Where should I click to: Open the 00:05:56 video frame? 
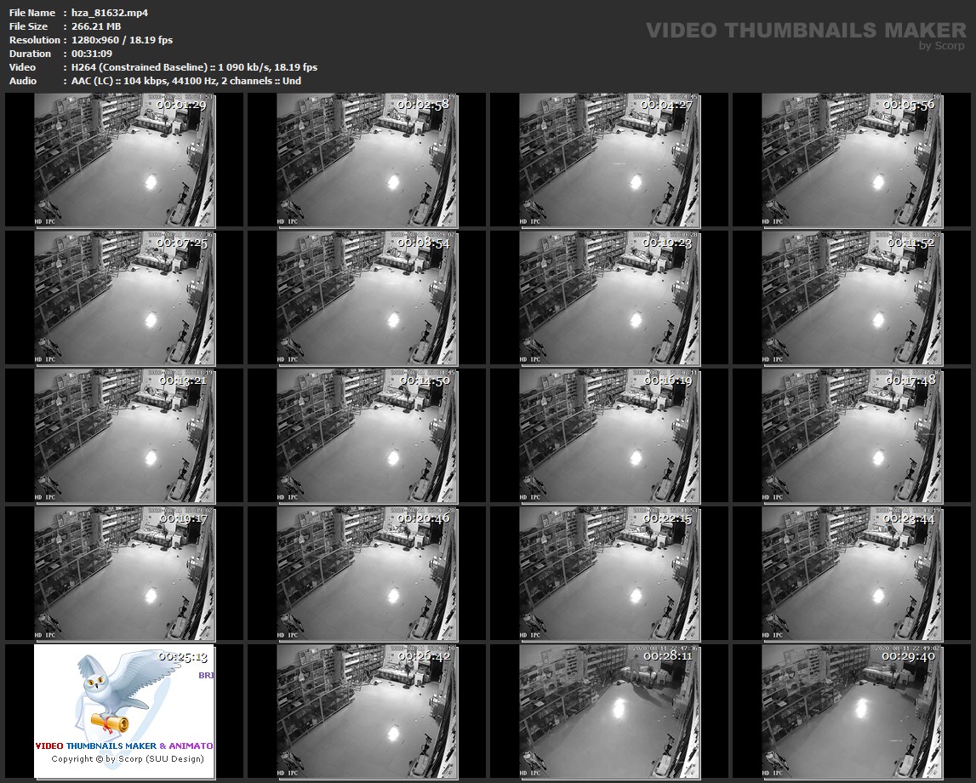pyautogui.click(x=852, y=160)
